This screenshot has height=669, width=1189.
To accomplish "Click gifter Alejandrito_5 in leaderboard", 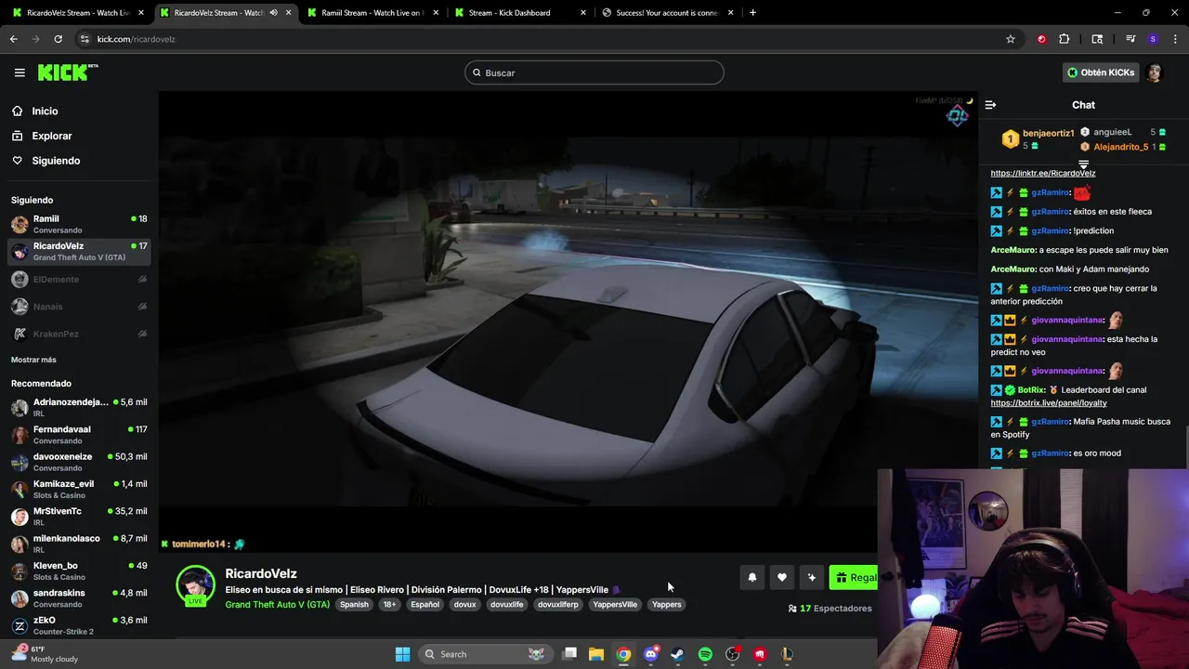I will tap(1120, 147).
